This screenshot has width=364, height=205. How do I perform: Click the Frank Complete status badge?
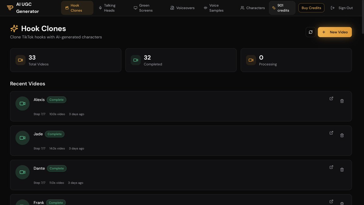tap(56, 203)
